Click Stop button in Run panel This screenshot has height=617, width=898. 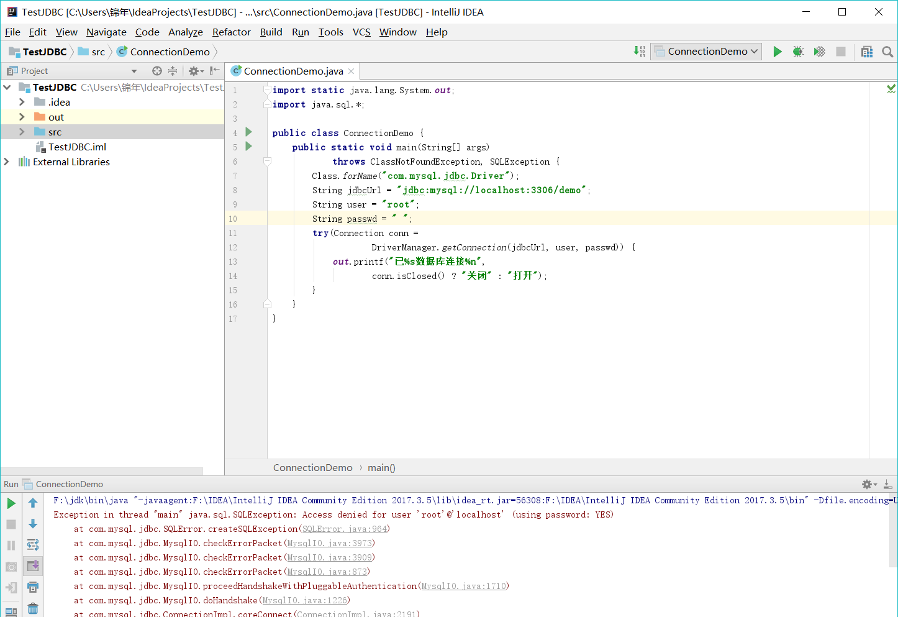coord(11,524)
